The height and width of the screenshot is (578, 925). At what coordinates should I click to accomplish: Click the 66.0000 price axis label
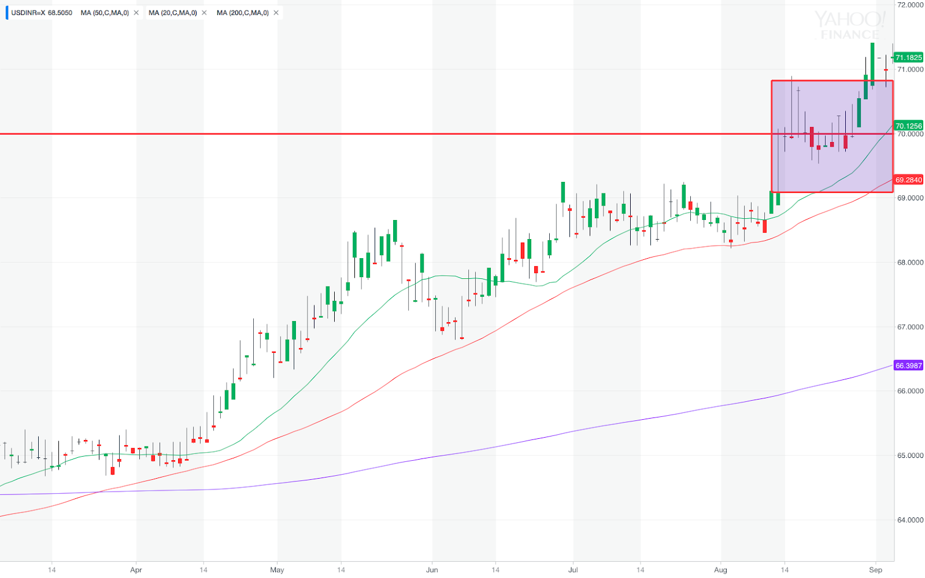[x=910, y=391]
